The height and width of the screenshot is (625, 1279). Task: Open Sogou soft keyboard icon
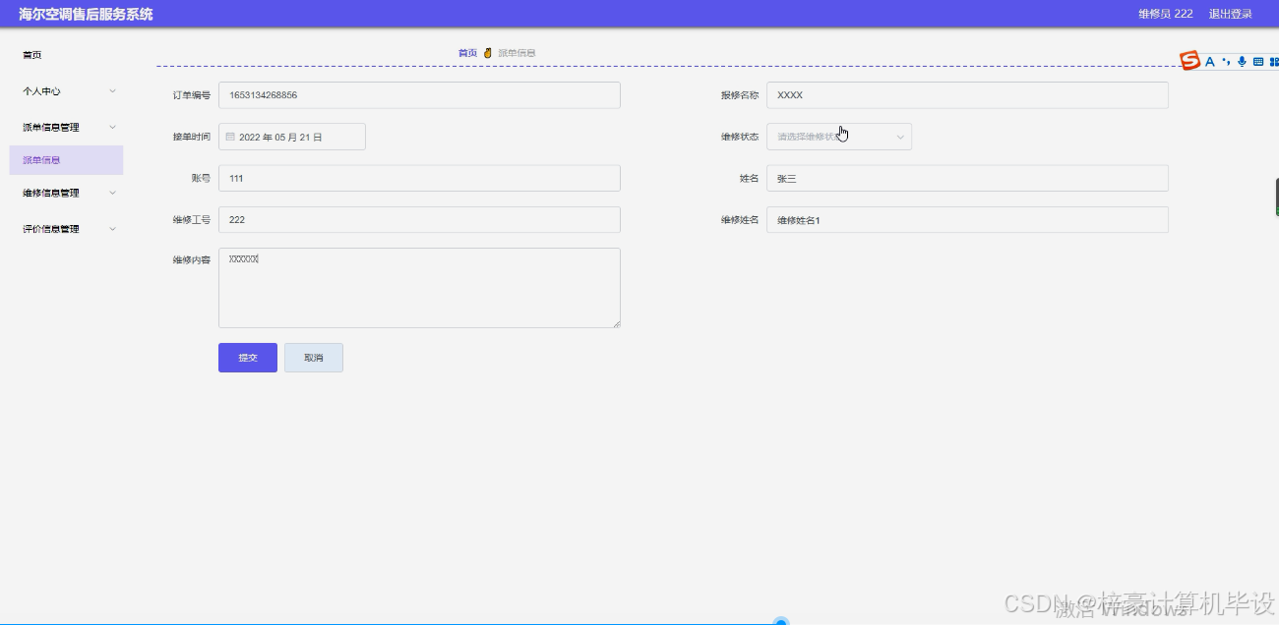pyautogui.click(x=1258, y=62)
